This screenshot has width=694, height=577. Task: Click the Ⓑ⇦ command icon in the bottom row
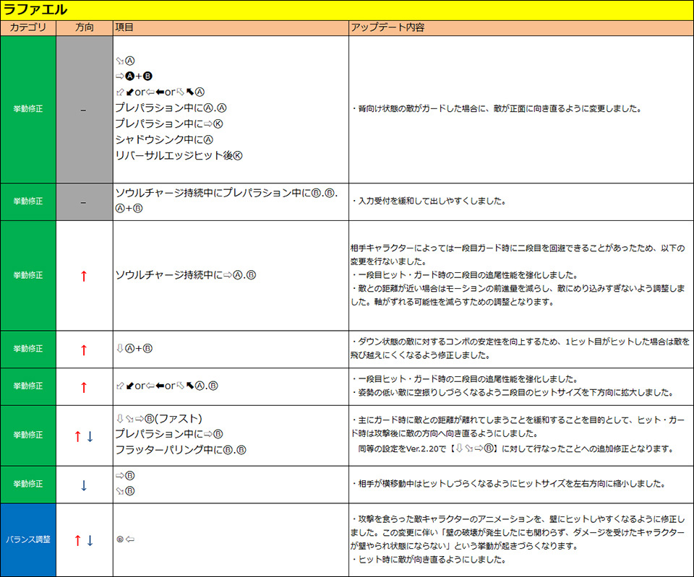[126, 540]
